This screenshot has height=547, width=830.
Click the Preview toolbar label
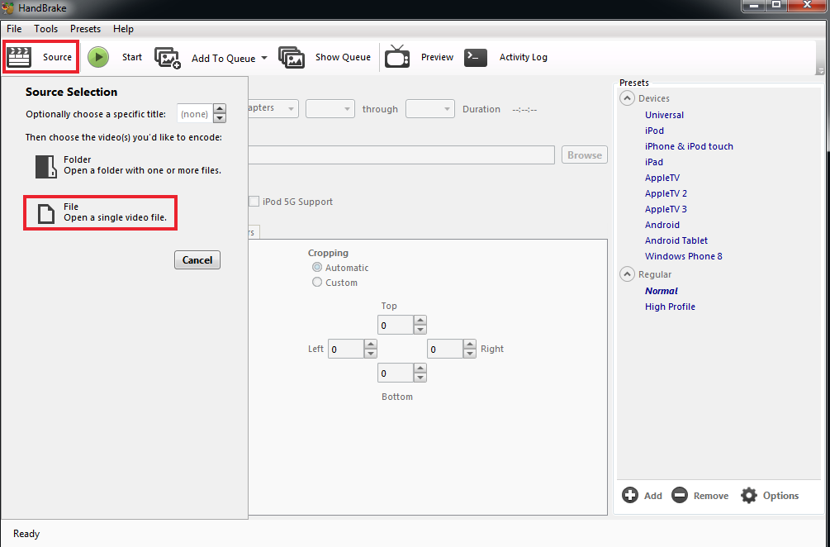pos(437,57)
